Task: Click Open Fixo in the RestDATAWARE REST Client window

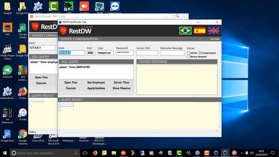Action: pos(41,77)
